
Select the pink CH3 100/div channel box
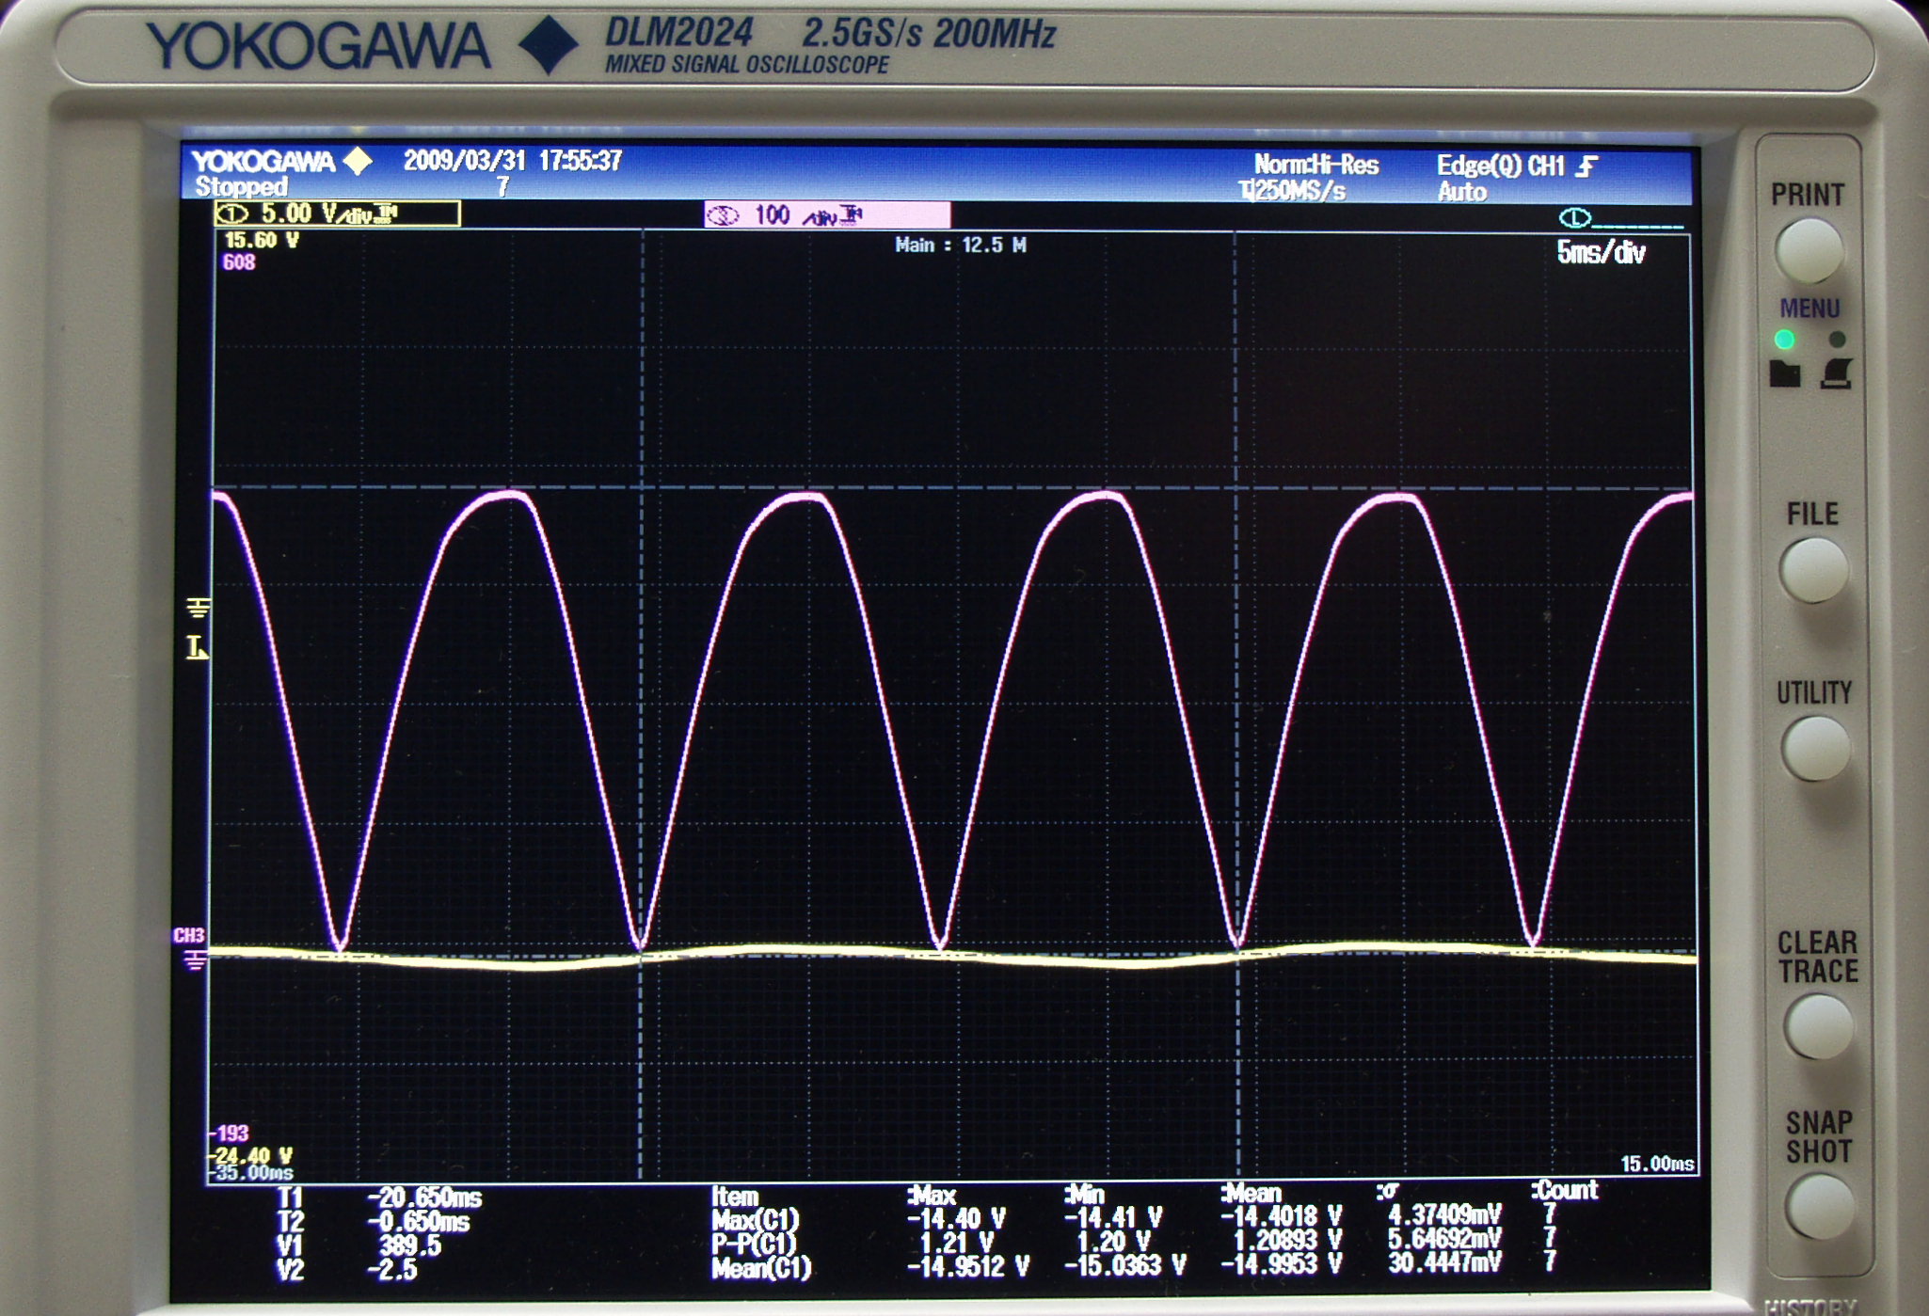827,216
